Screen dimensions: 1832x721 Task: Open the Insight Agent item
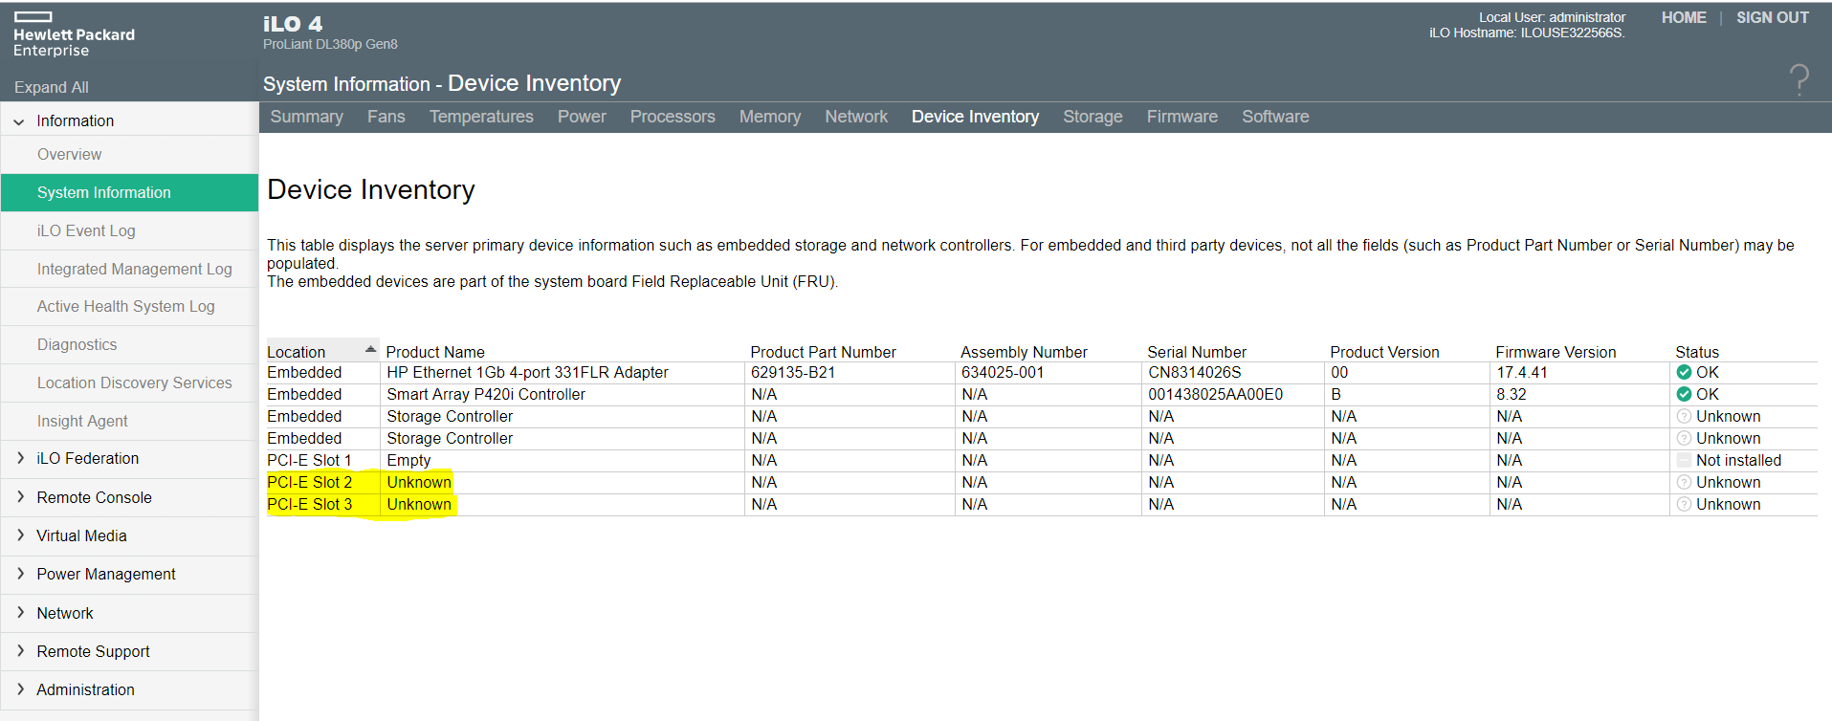[129, 421]
